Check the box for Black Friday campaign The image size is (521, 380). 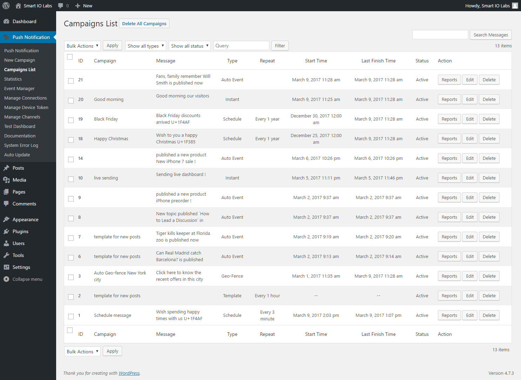click(x=71, y=120)
